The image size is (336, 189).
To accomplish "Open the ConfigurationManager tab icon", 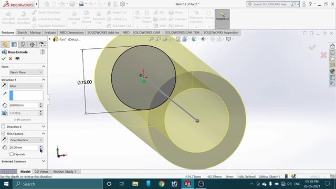I will click(x=23, y=45).
